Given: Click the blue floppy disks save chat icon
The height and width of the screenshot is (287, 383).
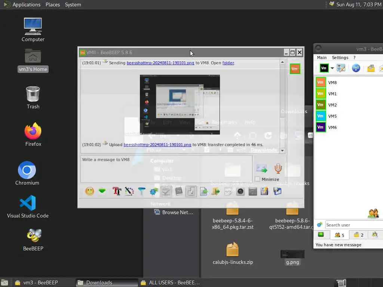Looking at the screenshot, I should 277,191.
